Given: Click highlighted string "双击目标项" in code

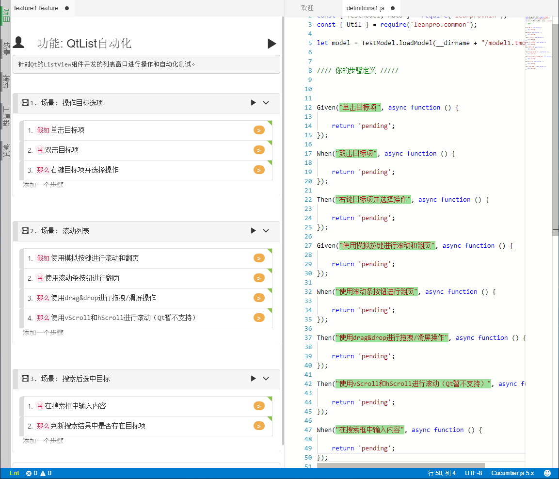Looking at the screenshot, I should click(x=356, y=153).
